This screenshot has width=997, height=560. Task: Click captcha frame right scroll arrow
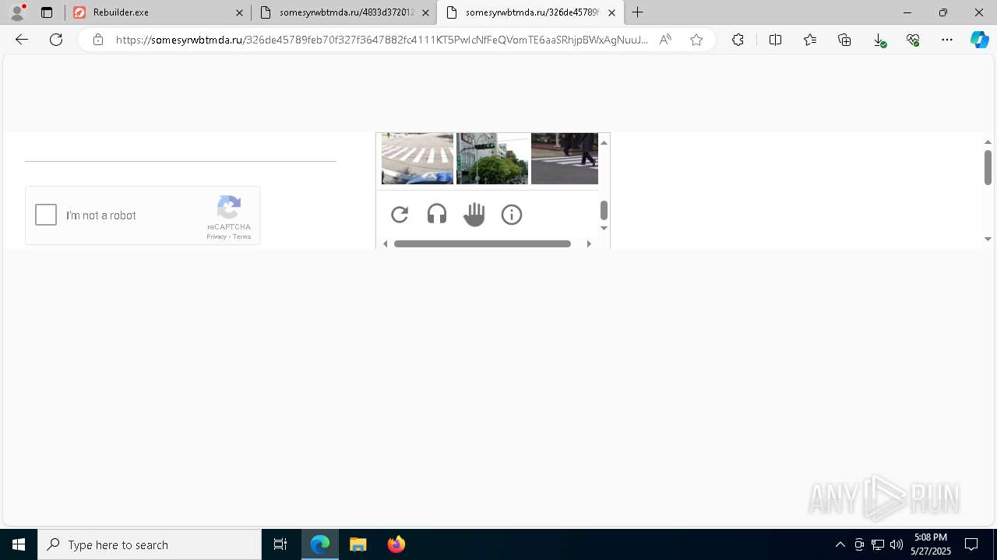[589, 243]
